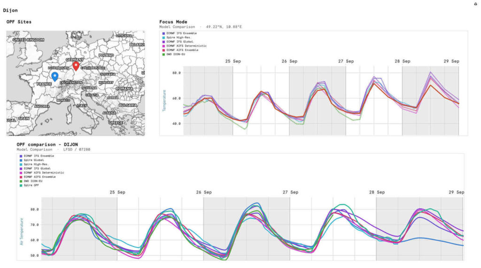481x268 pixels.
Task: Click the 50.0 axis value on the OPF comparison chart
Action: (x=34, y=255)
